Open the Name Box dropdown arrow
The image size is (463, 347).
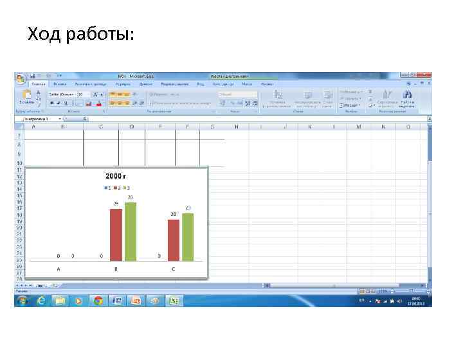60,119
